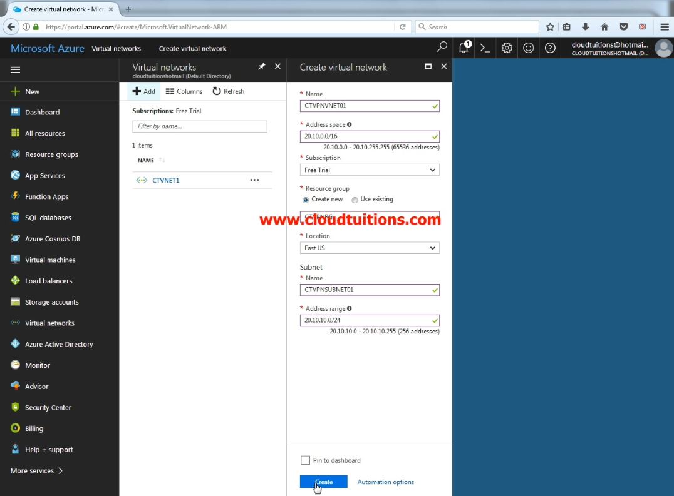
Task: Go back with the browser back arrow
Action: 11,27
